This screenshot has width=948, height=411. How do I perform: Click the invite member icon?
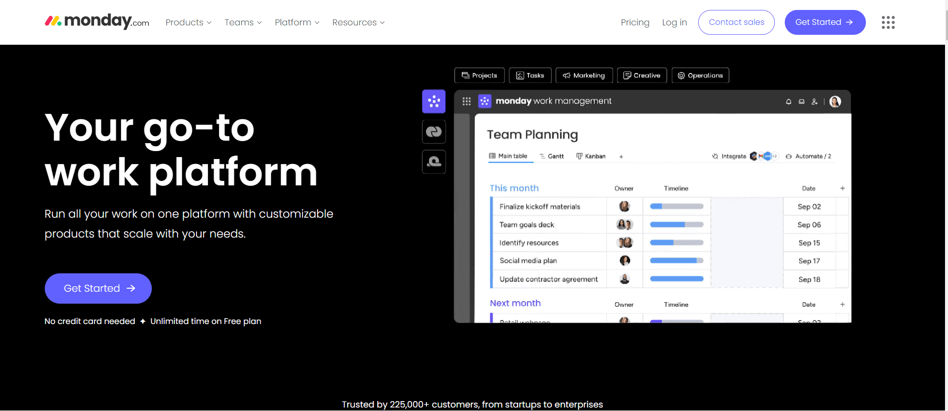(815, 101)
